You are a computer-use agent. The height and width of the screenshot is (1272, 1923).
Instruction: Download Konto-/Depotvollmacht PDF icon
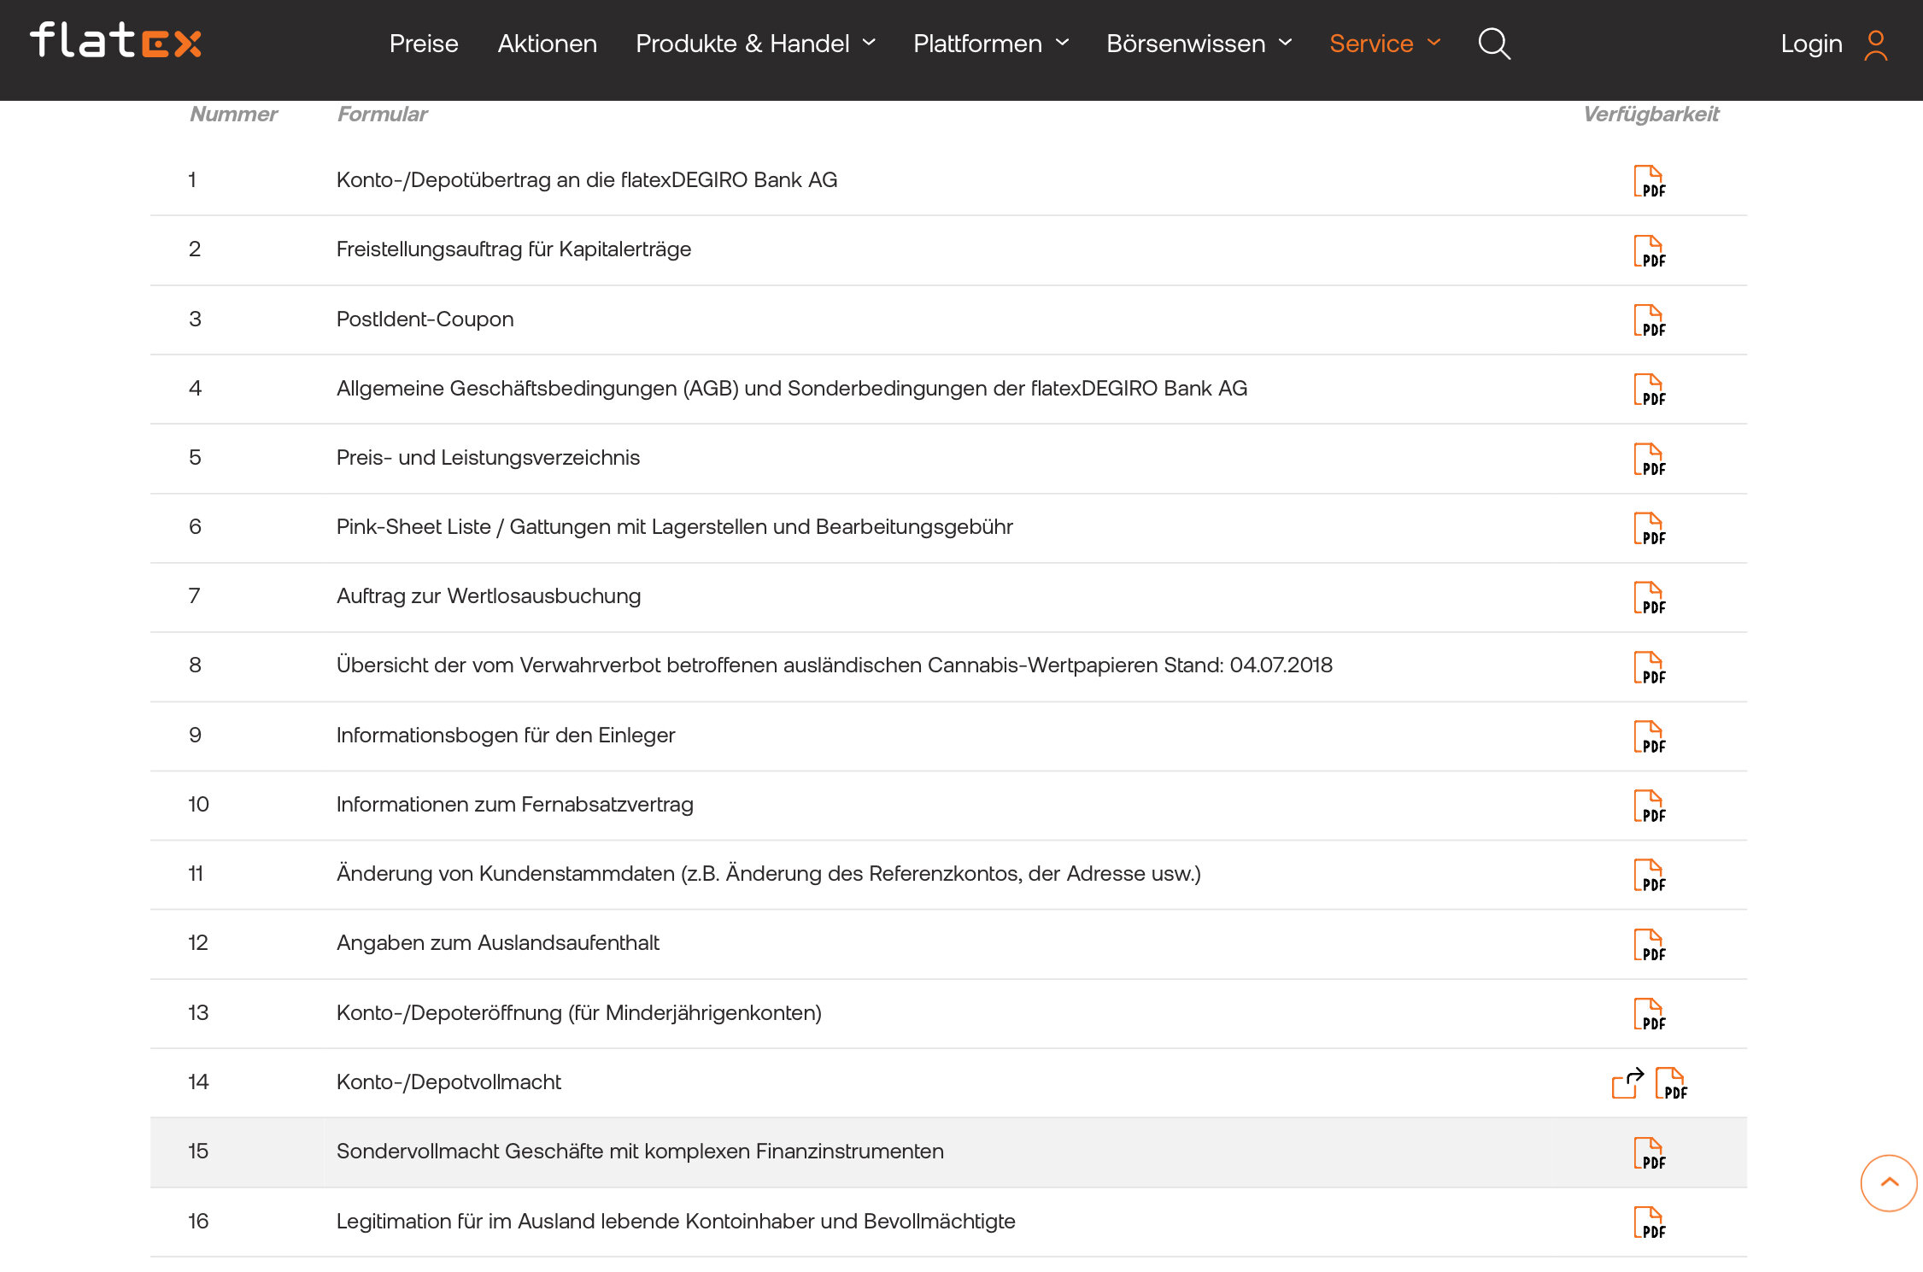[x=1671, y=1083]
